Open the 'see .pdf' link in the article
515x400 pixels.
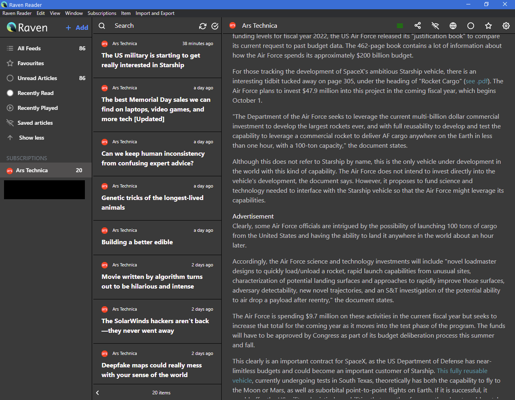tap(477, 81)
